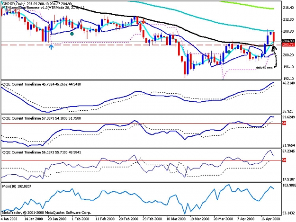This screenshot has height=222, width=296.
Task: Click the red 50 level tag beside 67.2345 scale
Action: [284, 160]
